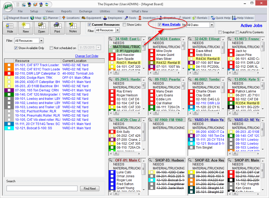Viewport: 269px width, 198px height.
Task: Open Planner in the toolbar
Action: click(51, 18)
